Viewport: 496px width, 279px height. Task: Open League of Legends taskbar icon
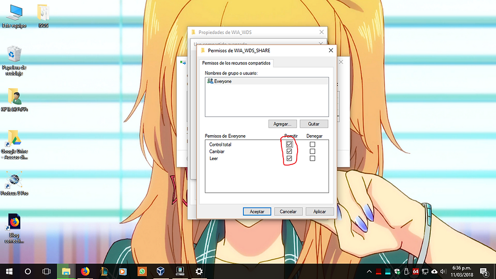click(x=104, y=271)
